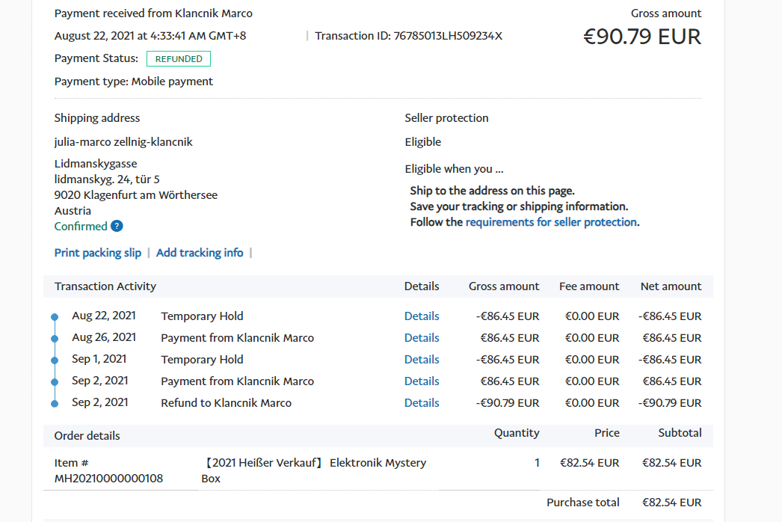Open Details for Sep 2 payment from Klancnik
782x522 pixels.
click(x=422, y=381)
